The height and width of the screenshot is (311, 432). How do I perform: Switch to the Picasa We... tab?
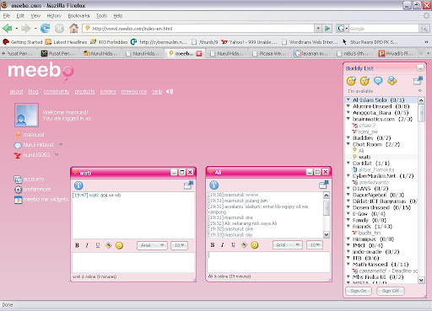coord(269,53)
